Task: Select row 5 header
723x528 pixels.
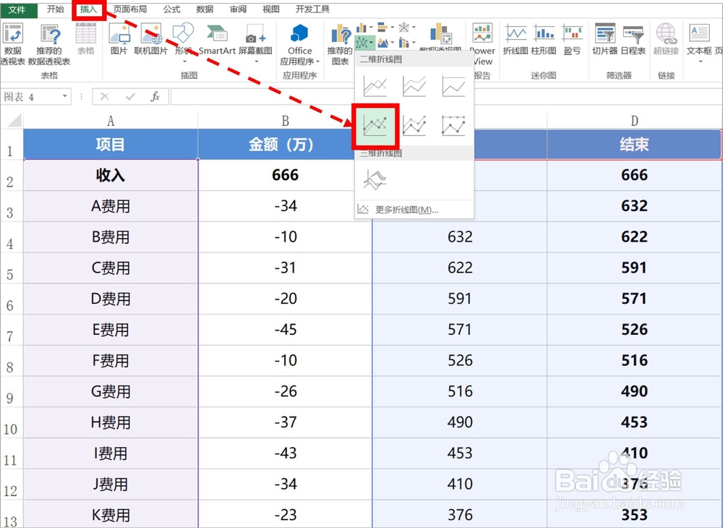Action: tap(11, 268)
